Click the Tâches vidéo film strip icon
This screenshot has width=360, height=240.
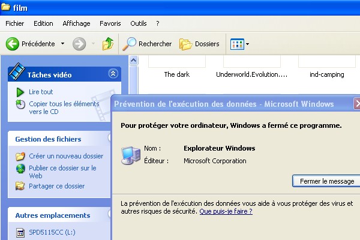(17, 71)
